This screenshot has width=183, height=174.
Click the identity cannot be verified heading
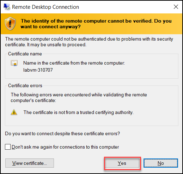(96, 24)
